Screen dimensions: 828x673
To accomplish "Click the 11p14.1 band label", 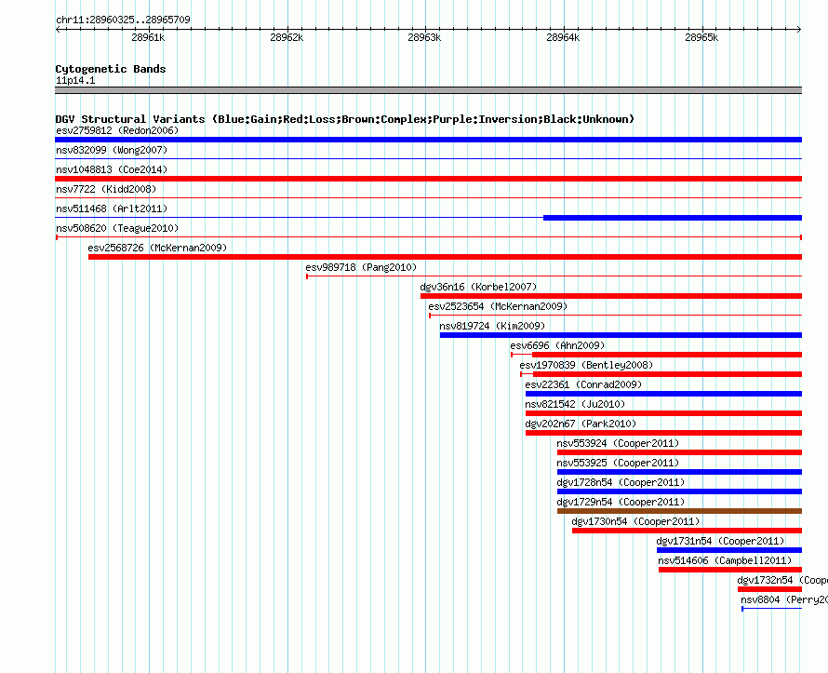I will click(75, 80).
